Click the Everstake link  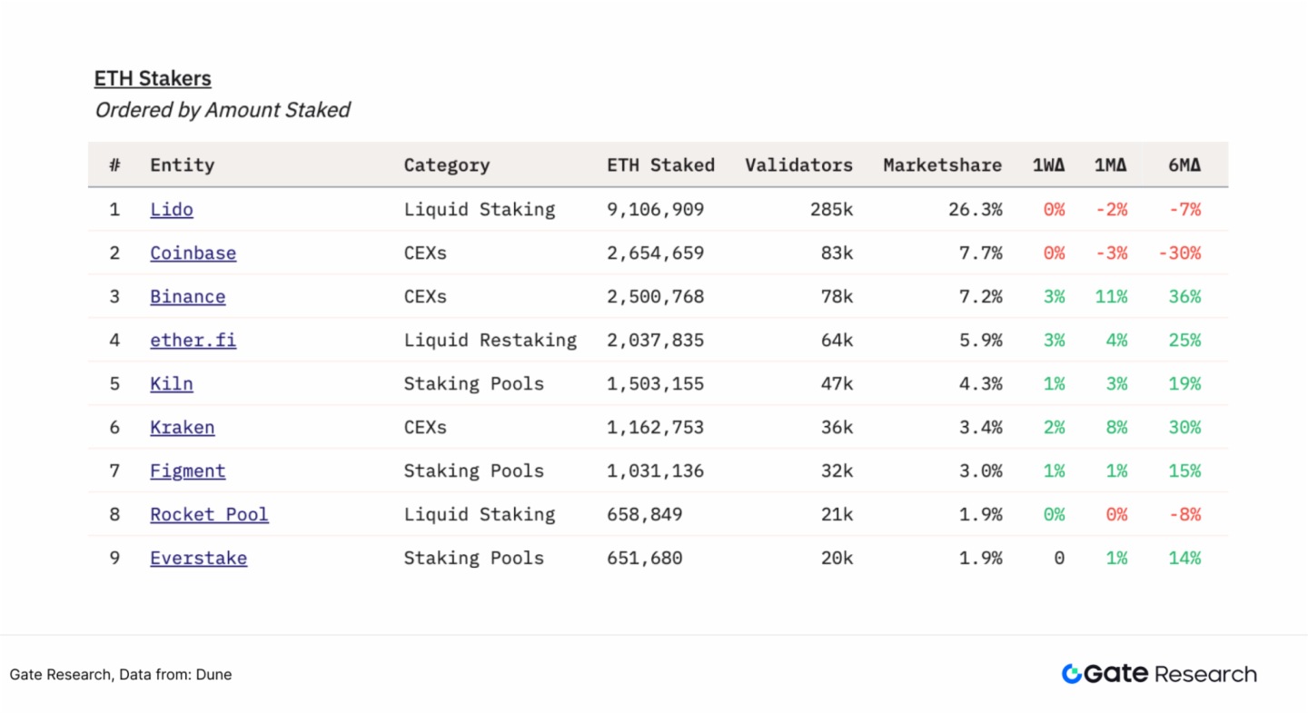click(198, 559)
